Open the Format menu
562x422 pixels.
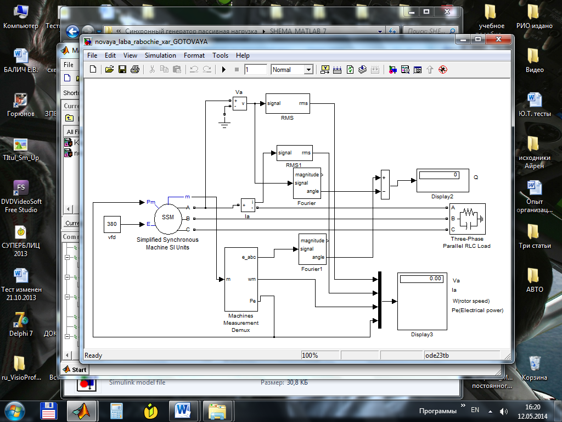(x=194, y=55)
